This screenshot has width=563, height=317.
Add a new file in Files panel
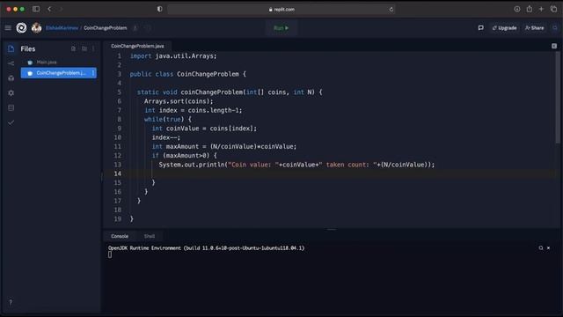[x=73, y=48]
